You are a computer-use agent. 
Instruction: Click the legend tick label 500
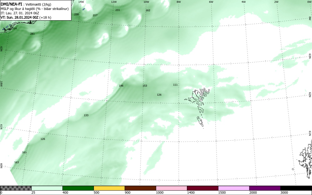tap(96, 193)
